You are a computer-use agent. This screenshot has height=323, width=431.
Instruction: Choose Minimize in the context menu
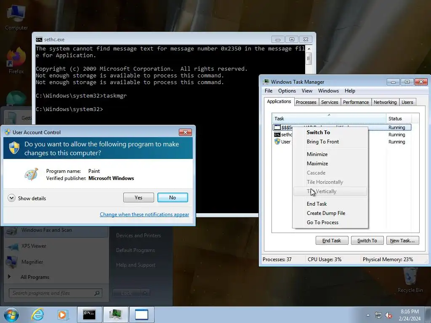(330, 154)
